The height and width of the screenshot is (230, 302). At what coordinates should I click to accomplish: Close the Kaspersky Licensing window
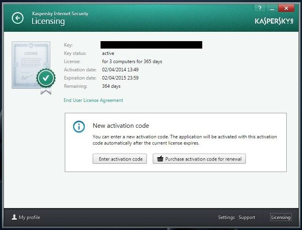(x=286, y=8)
